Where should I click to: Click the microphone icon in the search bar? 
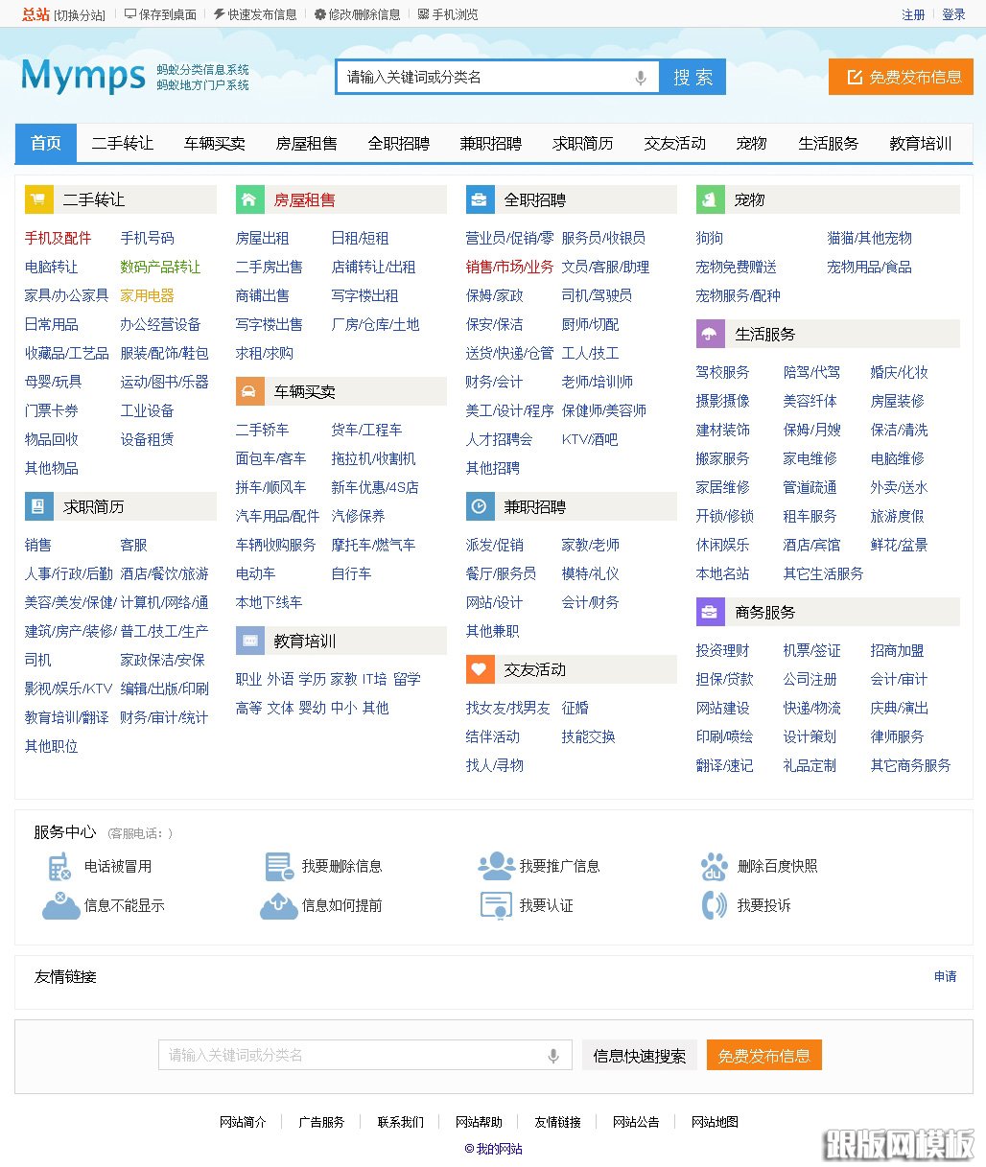[x=641, y=77]
